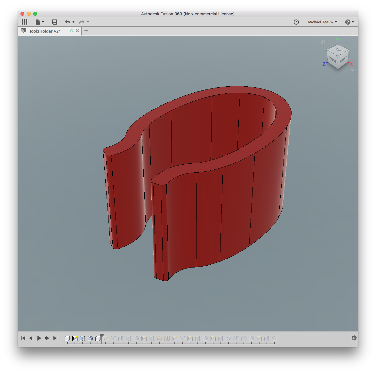Screen dimensions: 376x373
Task: Click the TOP face of ViewCube
Action: point(338,50)
